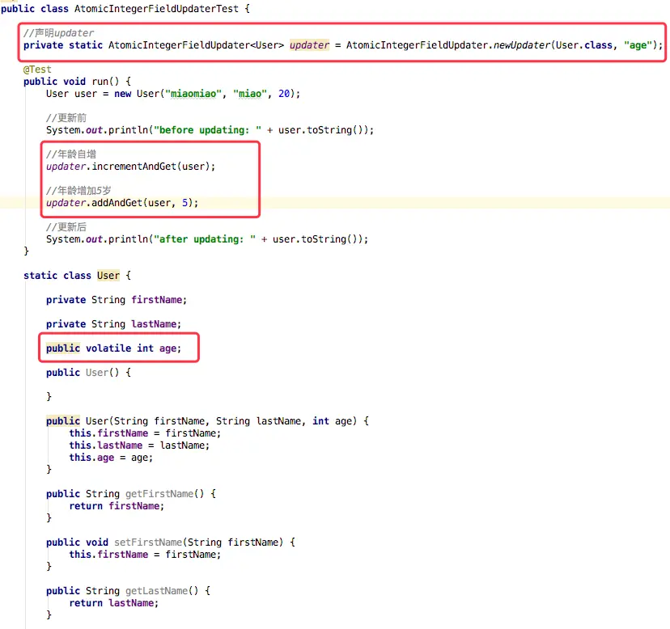Click the line "return lastName;"
The height and width of the screenshot is (629, 670).
113,603
